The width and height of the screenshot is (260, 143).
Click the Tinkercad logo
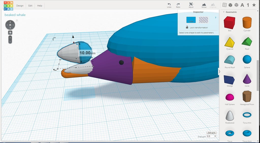[x=8, y=6]
